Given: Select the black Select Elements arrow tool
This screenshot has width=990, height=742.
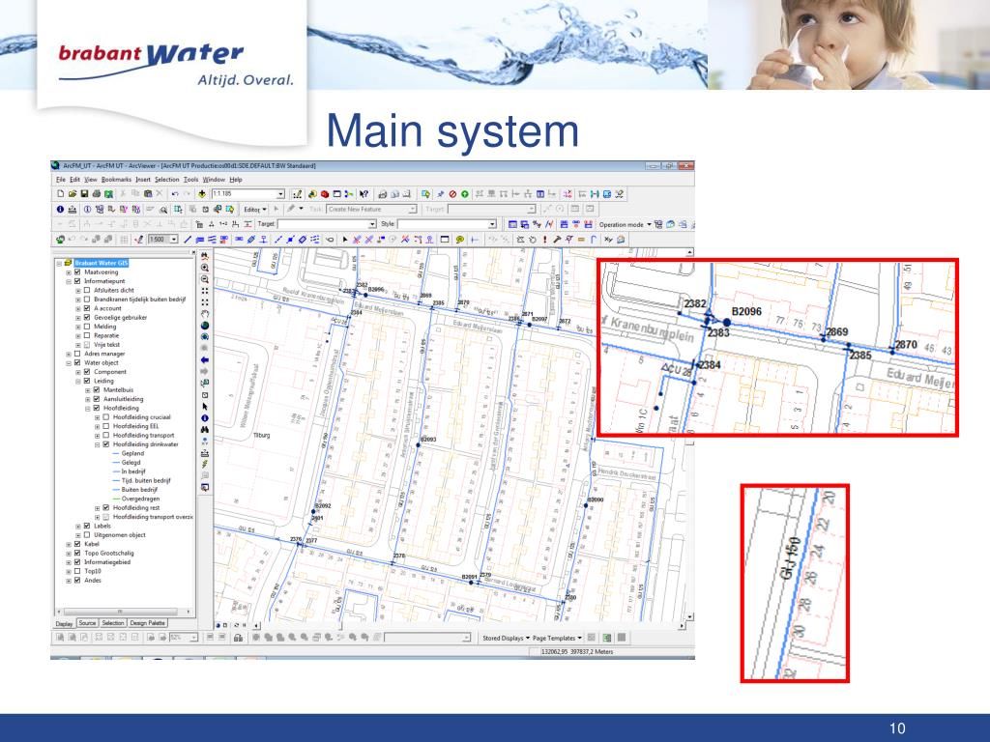Looking at the screenshot, I should [205, 407].
